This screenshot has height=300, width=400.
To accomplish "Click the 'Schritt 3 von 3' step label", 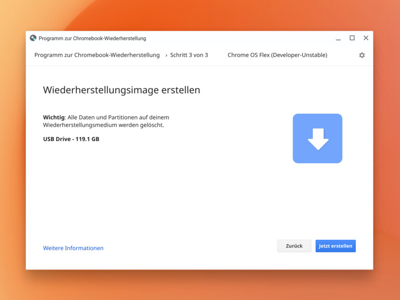I will coord(189,55).
